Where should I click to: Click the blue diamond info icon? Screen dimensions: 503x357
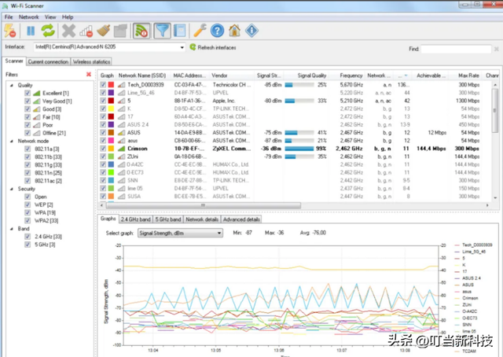tap(252, 31)
